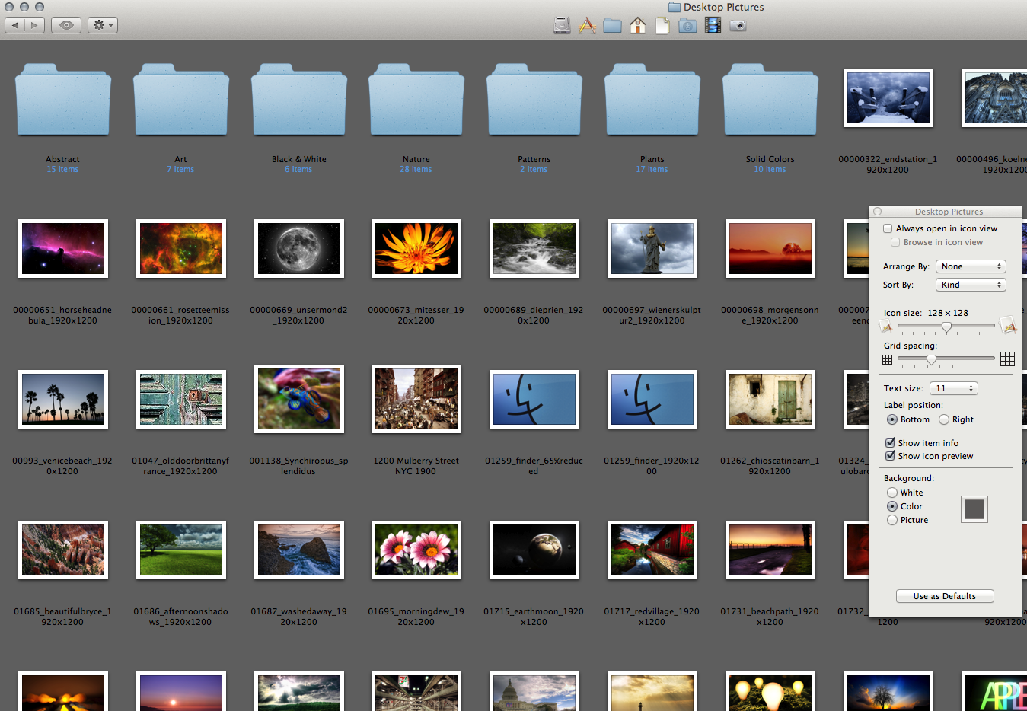
Task: Select the 01715_earthmoon image
Action: pos(534,550)
